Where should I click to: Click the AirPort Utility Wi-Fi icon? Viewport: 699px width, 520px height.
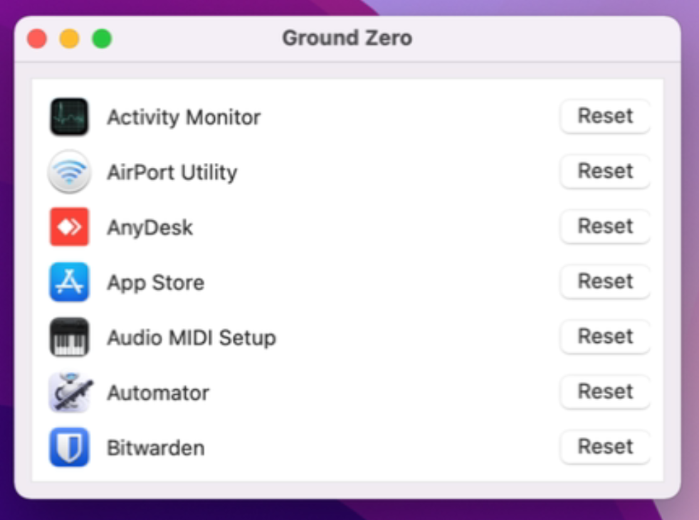pyautogui.click(x=69, y=172)
